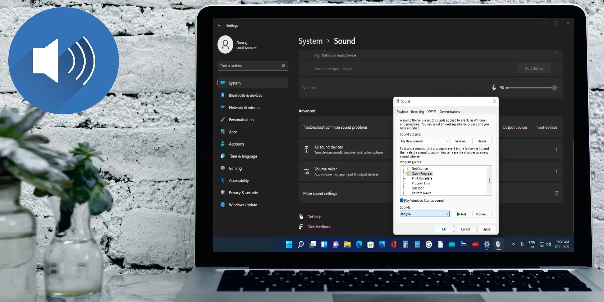Viewport: 604px width, 302px height.
Task: Open Microsoft Store from taskbar
Action: click(x=370, y=244)
